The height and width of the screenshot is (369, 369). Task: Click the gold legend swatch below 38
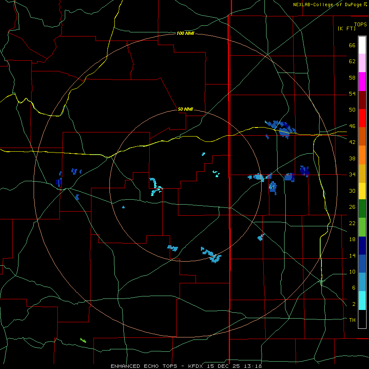(x=362, y=173)
